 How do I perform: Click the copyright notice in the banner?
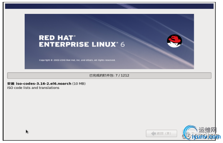(77, 60)
